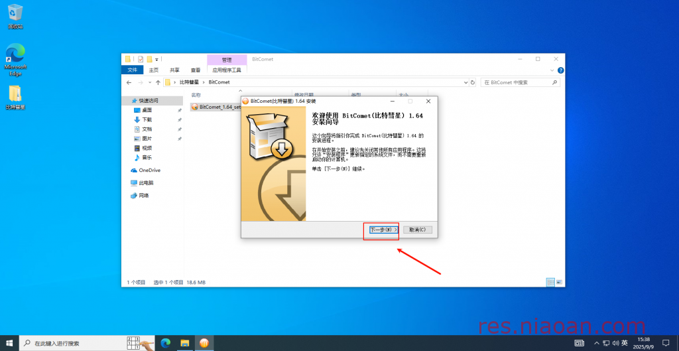Select the 回收站 desktop icon
Viewport: 679px width, 351px height.
coord(15,17)
